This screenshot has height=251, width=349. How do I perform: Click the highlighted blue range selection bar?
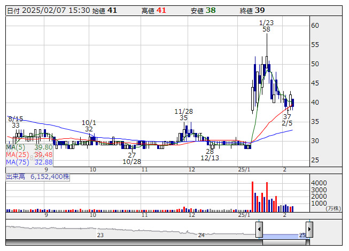[x=284, y=236]
